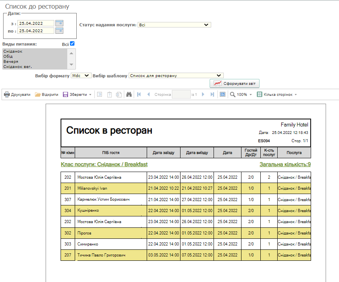Click the Сформувати звіт button
This screenshot has width=339, height=282.
pos(235,84)
